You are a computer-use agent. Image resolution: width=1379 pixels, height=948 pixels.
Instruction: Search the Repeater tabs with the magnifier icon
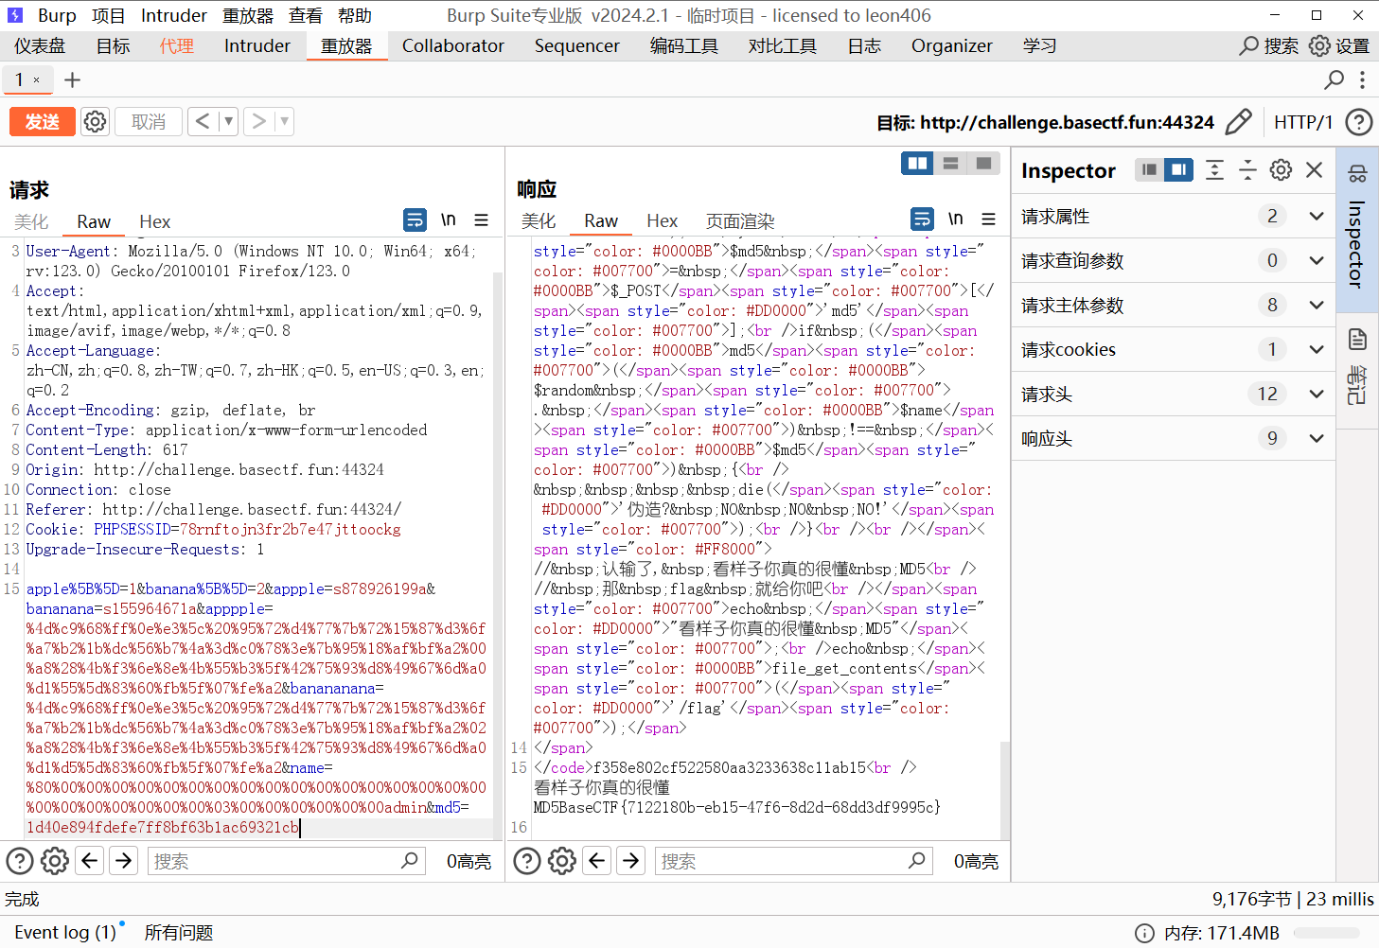[1335, 79]
